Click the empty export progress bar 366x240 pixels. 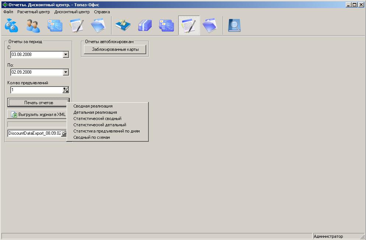coord(37,124)
